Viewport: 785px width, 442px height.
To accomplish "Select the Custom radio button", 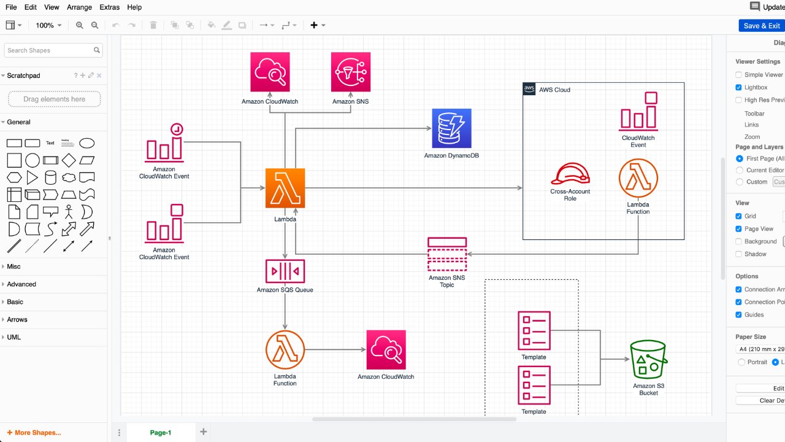I will (x=740, y=182).
